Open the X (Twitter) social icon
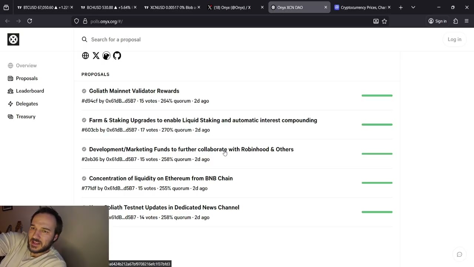Screen dimensions: 474x267 click(96, 56)
